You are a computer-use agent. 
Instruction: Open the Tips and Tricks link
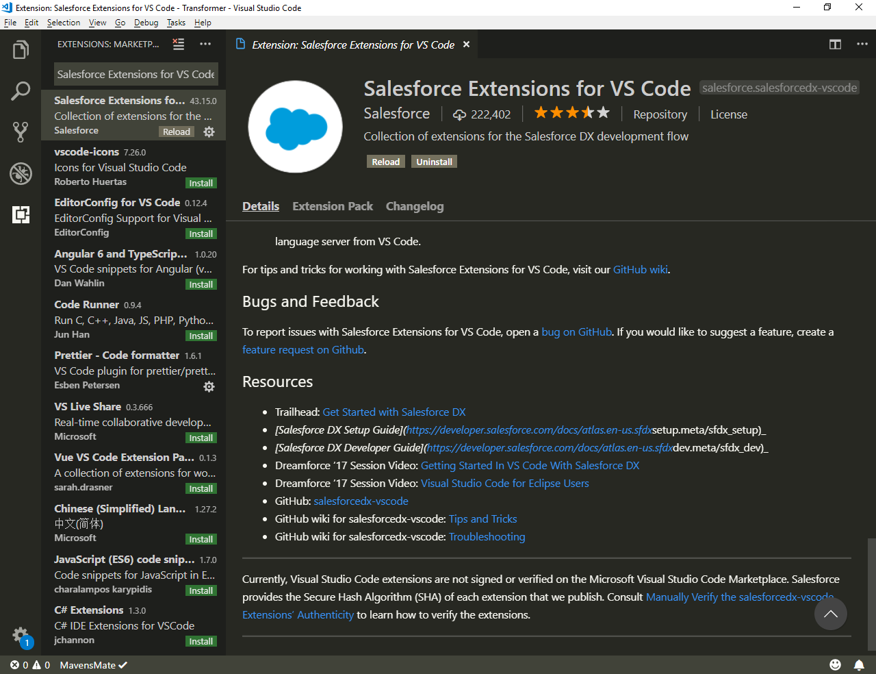click(482, 519)
